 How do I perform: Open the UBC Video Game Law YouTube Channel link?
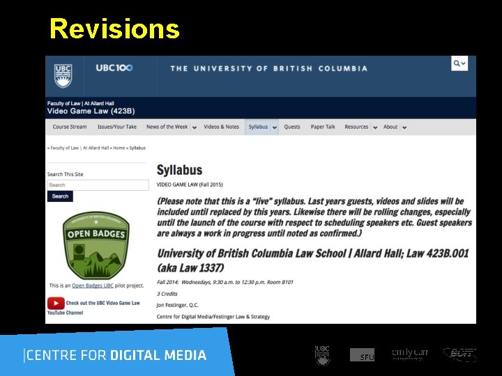[94, 308]
